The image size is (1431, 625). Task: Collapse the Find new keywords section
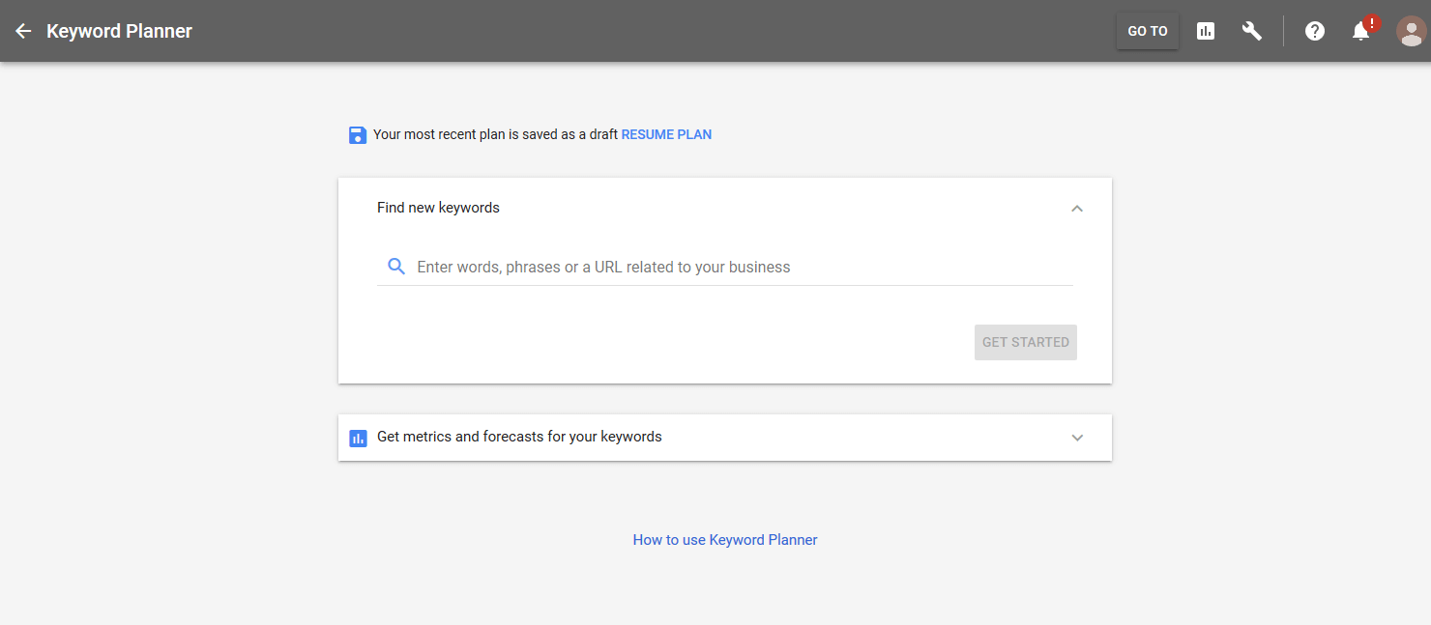(x=1076, y=208)
